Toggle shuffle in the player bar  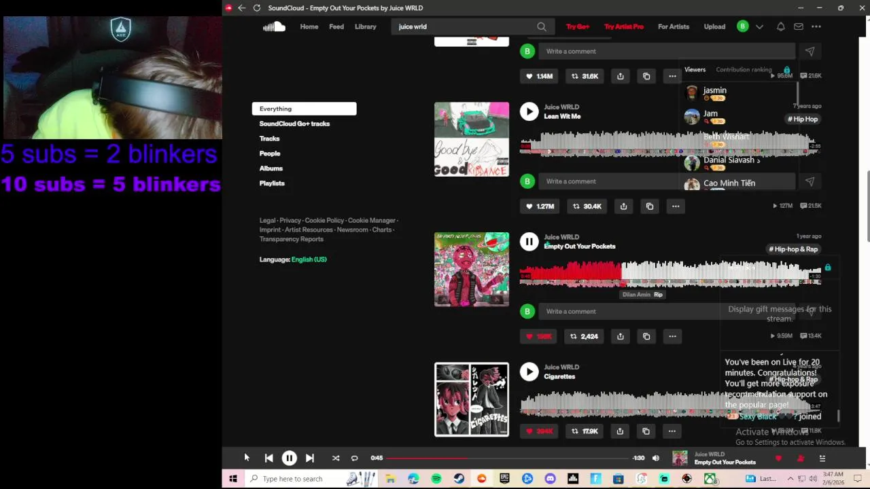click(x=335, y=458)
